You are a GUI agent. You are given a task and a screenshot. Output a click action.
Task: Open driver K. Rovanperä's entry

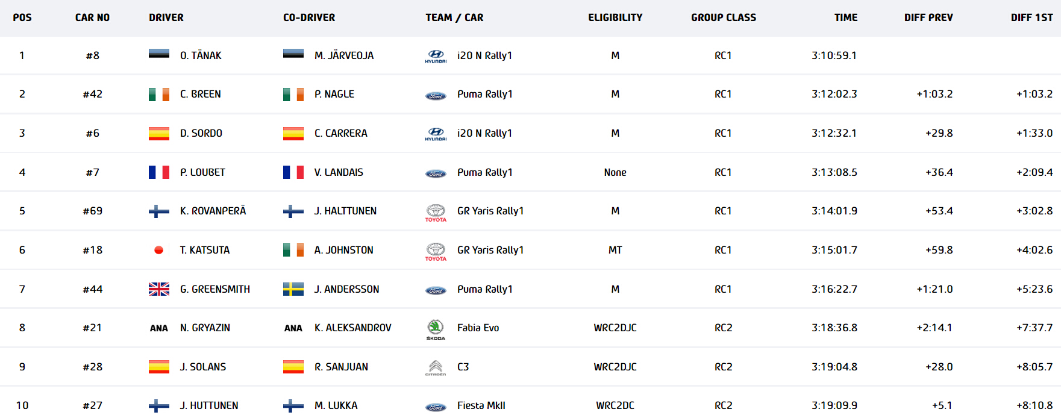pos(213,211)
